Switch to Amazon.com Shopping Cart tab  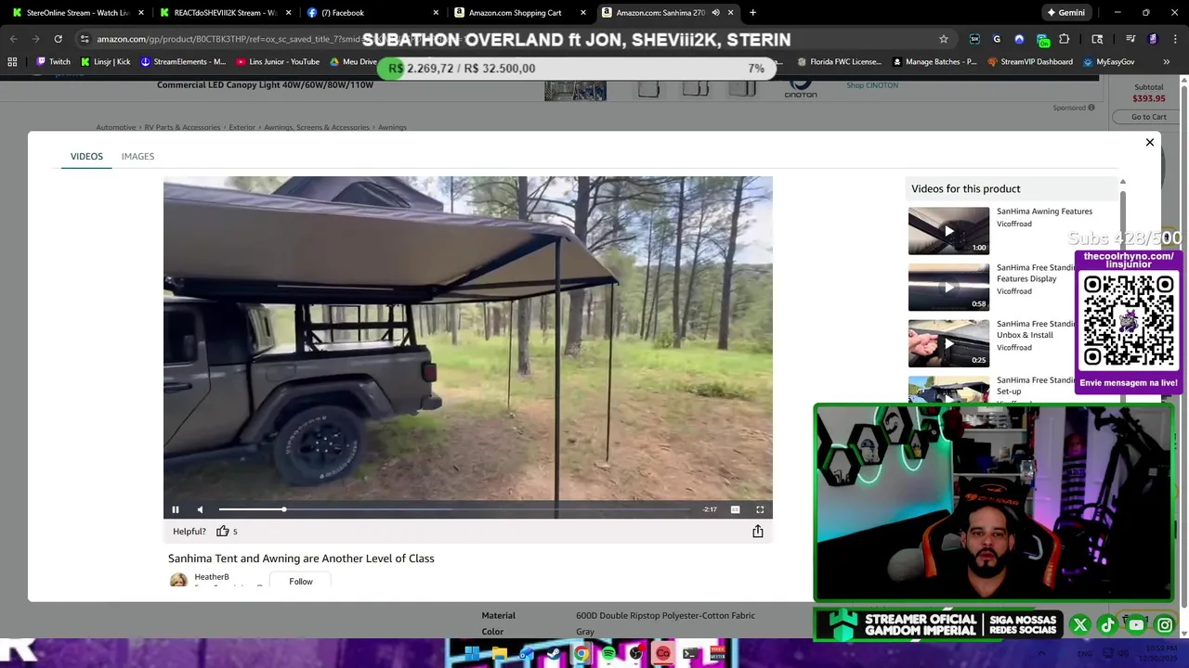tap(516, 13)
